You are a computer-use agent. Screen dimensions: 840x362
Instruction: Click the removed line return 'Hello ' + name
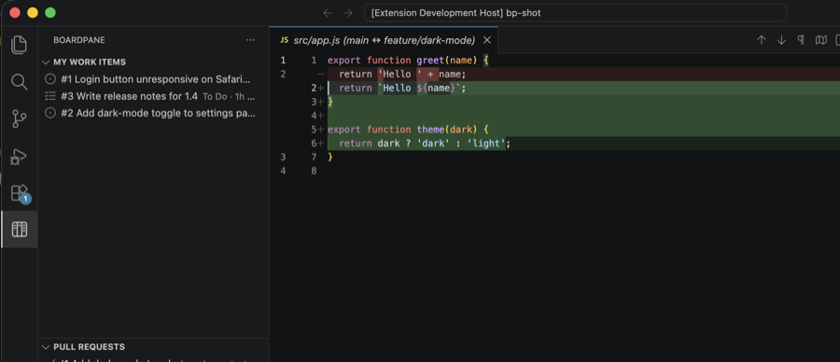[x=402, y=74]
